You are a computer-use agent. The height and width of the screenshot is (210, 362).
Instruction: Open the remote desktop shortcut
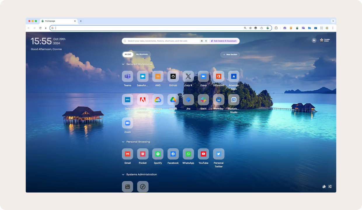click(143, 187)
